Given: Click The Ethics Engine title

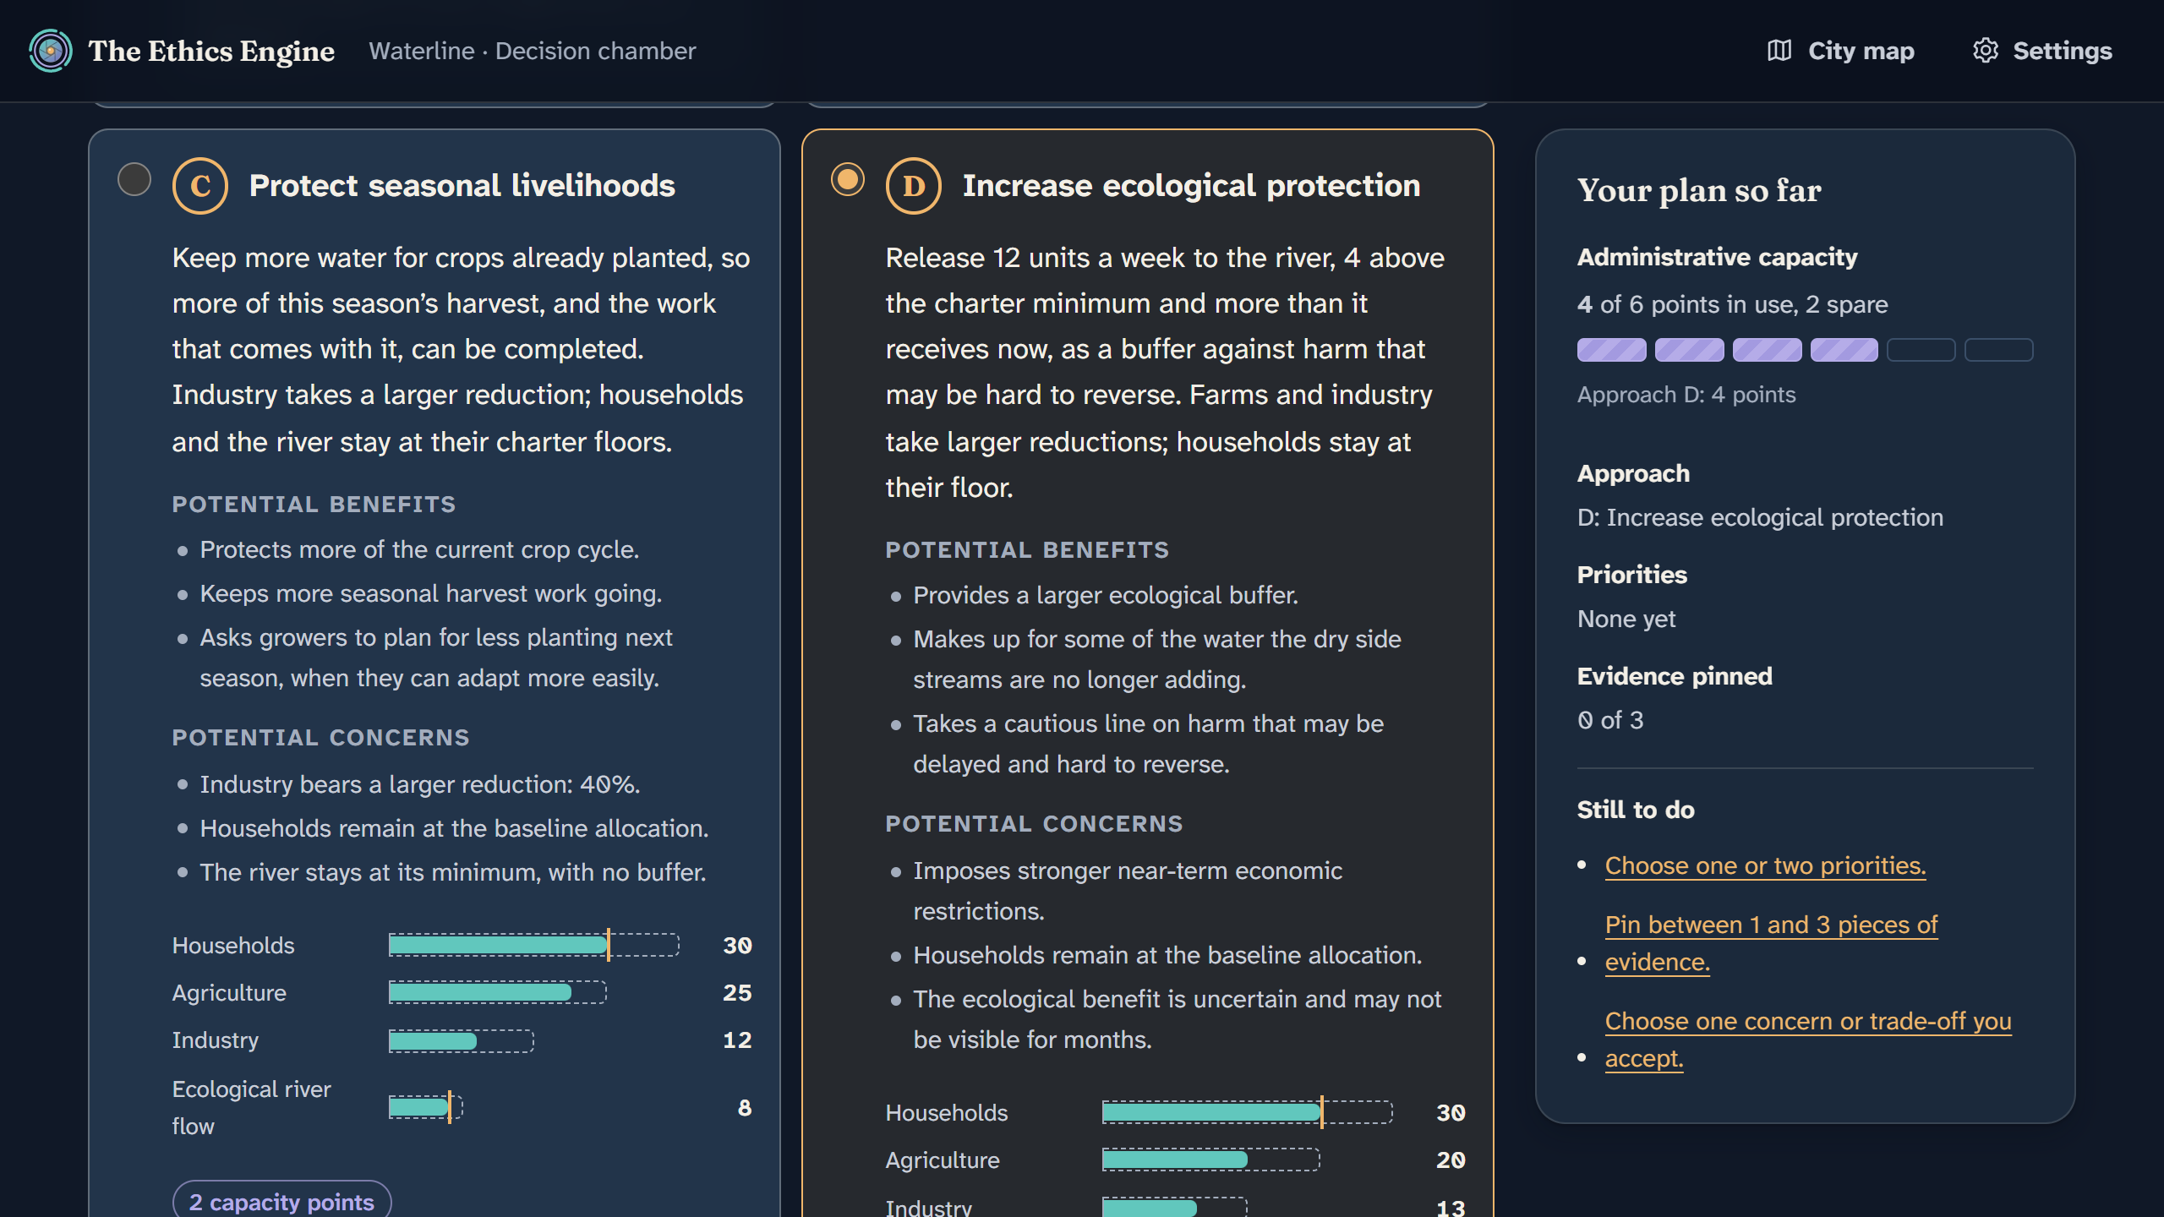Looking at the screenshot, I should [211, 51].
